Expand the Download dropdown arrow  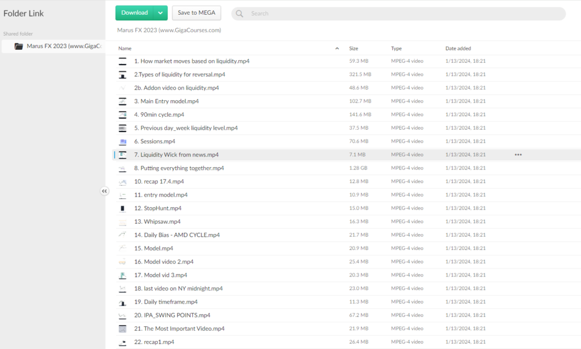pyautogui.click(x=161, y=13)
